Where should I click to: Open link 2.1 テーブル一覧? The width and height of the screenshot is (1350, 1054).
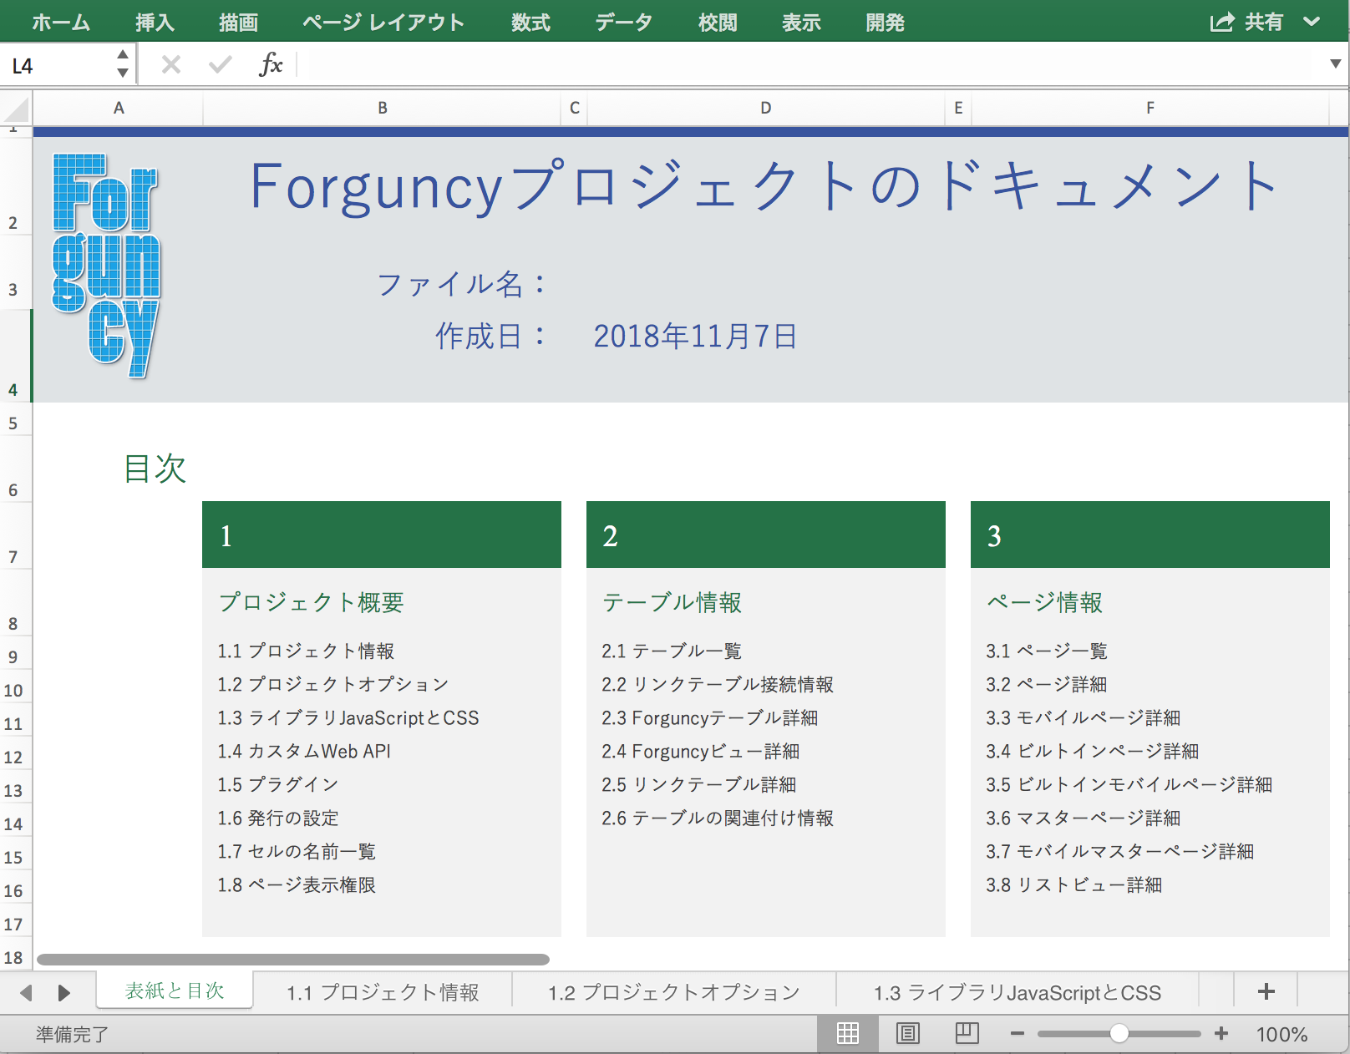click(x=672, y=651)
